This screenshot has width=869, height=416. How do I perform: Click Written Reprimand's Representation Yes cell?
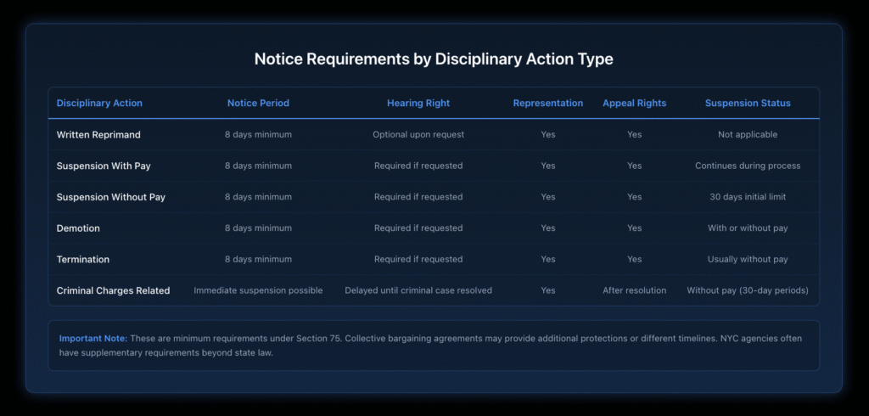point(548,135)
